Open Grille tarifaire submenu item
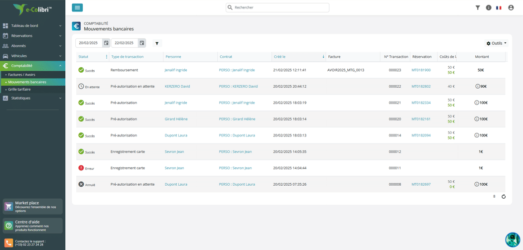523x250 pixels. [x=19, y=89]
